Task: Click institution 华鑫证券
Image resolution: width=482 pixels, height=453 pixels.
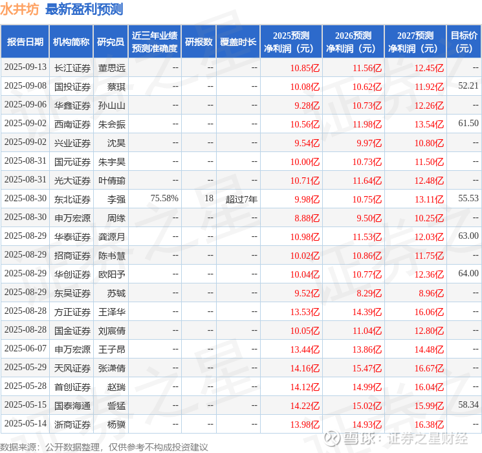Action: point(72,105)
